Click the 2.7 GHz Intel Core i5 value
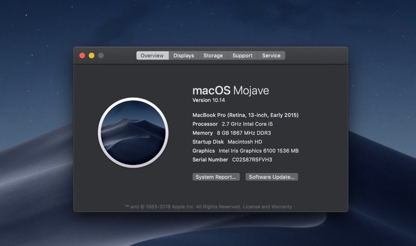This screenshot has width=416, height=246. pyautogui.click(x=247, y=124)
